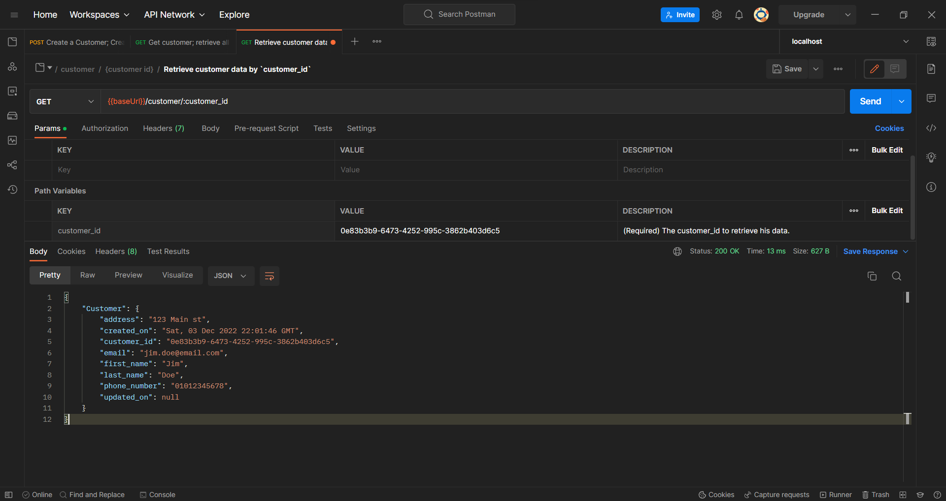The height and width of the screenshot is (501, 946).
Task: Open the Tests tab
Action: click(x=323, y=128)
